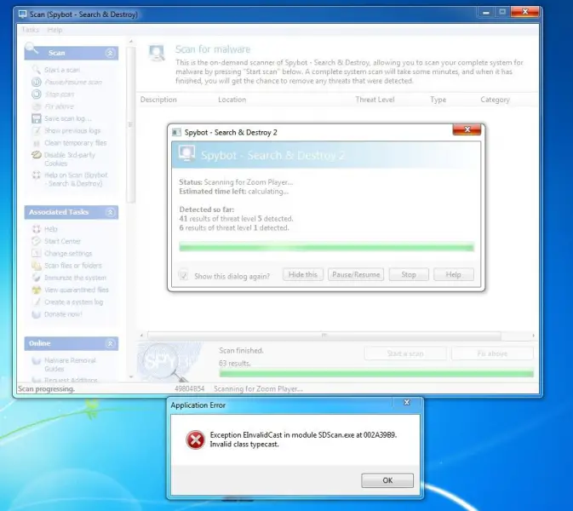
Task: Click the Pause/Resume button in progress dialog
Action: pyautogui.click(x=356, y=274)
